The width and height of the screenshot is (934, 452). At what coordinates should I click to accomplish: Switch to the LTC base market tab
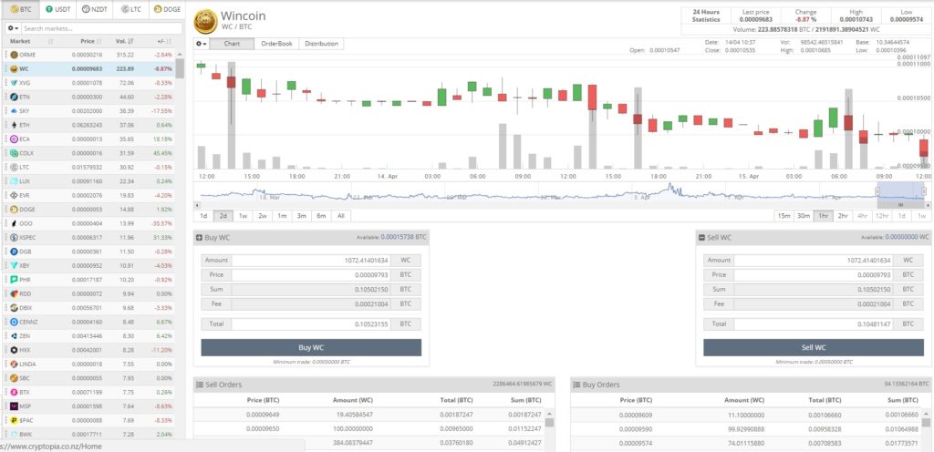(130, 9)
